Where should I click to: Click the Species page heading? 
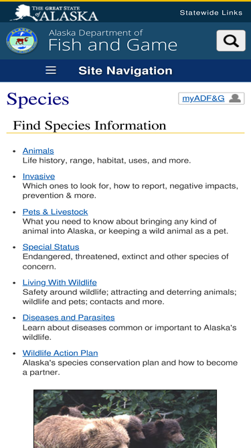pos(38,99)
